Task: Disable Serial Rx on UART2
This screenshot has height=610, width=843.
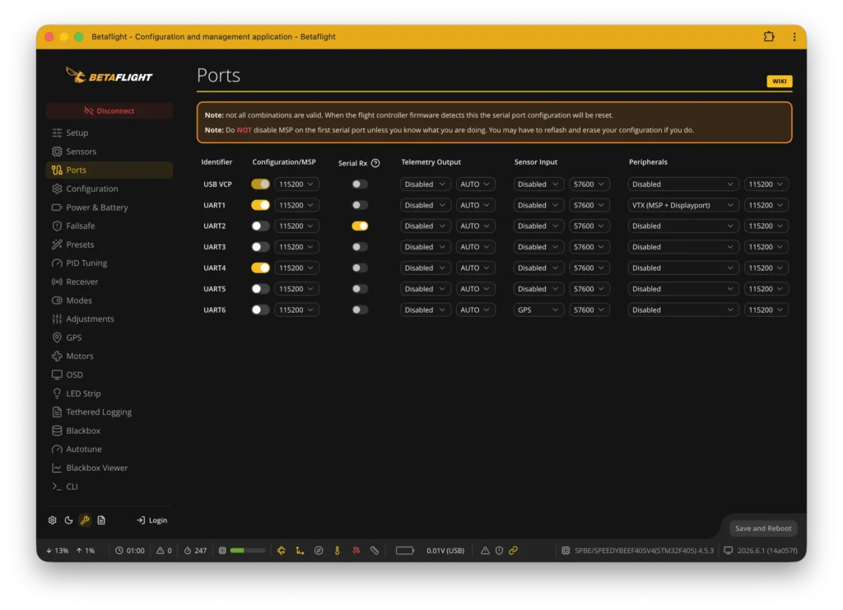Action: tap(360, 226)
